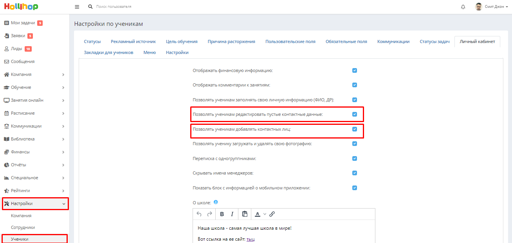
Task: Toggle Отображать финансовую информацию checkbox
Action: pyautogui.click(x=355, y=70)
